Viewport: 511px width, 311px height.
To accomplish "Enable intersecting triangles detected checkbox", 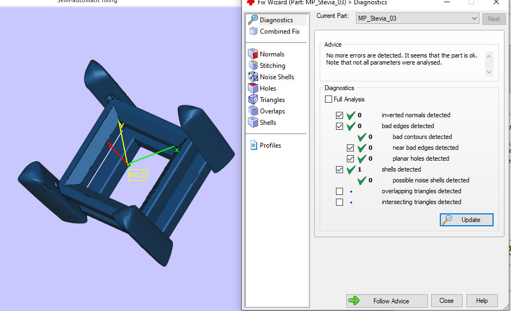I will pos(339,202).
